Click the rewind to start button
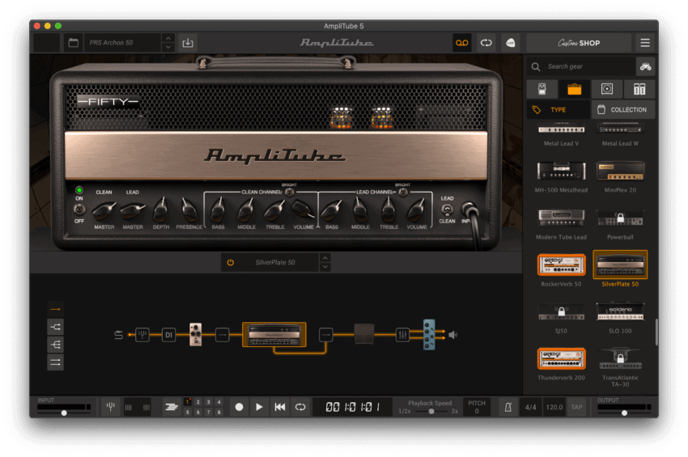This screenshot has width=688, height=457. point(280,408)
